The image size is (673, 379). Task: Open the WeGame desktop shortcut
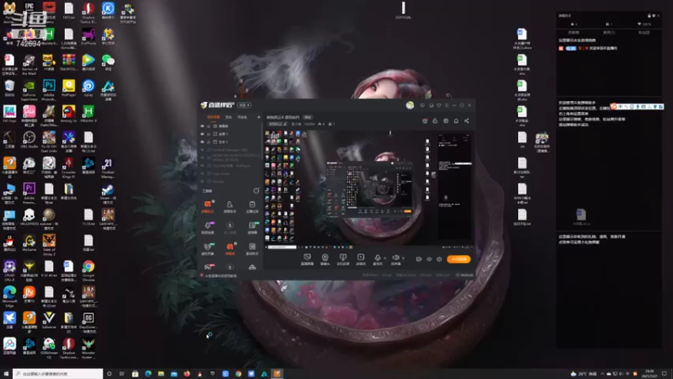(29, 243)
